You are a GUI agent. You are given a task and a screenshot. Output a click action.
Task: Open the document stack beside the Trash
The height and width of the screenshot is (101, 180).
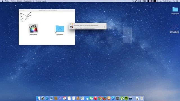pyautogui.click(x=137, y=98)
